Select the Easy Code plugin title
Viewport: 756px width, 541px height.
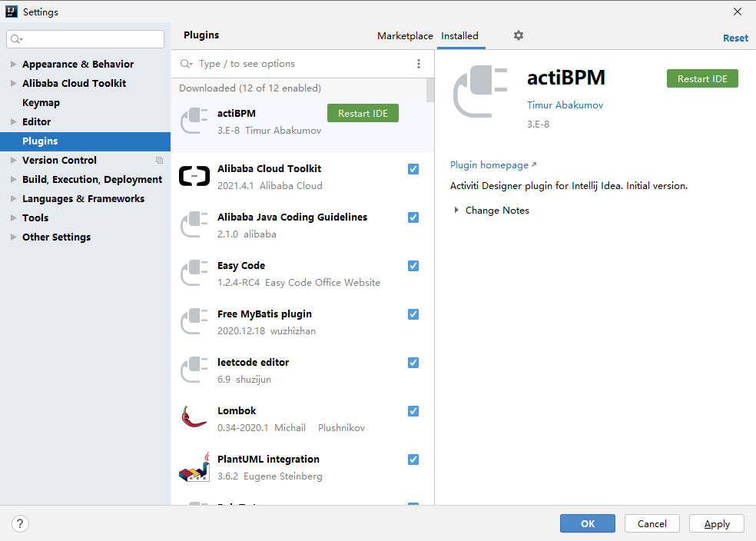point(241,266)
